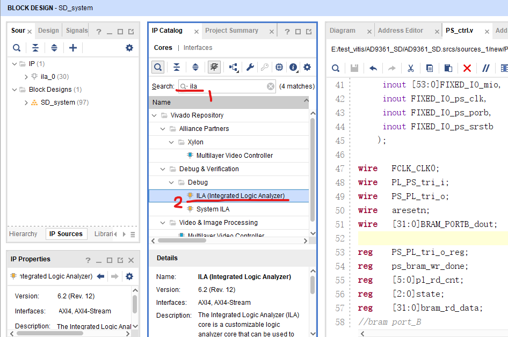508x337 pixels.
Task: Select Hierarchy tab at bottom of Sources
Action: (x=23, y=234)
